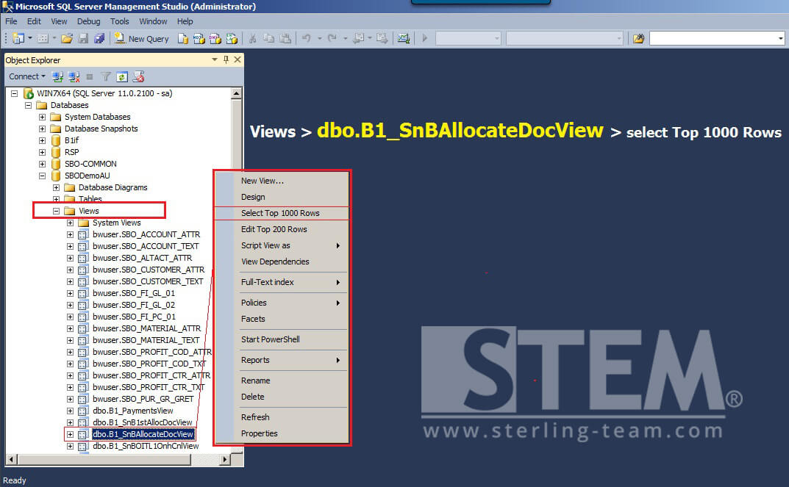Viewport: 789px width, 487px height.
Task: Click the Filter funnel icon
Action: [x=106, y=76]
